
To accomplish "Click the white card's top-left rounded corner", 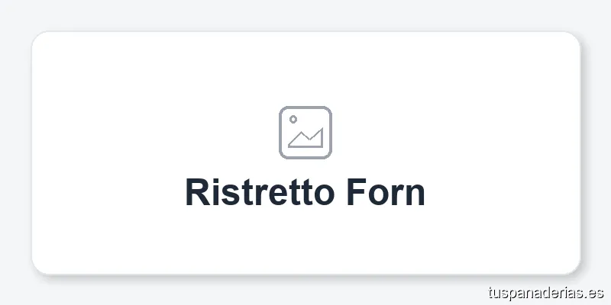I will [40, 40].
